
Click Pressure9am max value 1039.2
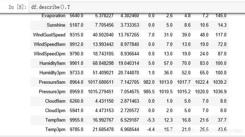tap(220, 82)
